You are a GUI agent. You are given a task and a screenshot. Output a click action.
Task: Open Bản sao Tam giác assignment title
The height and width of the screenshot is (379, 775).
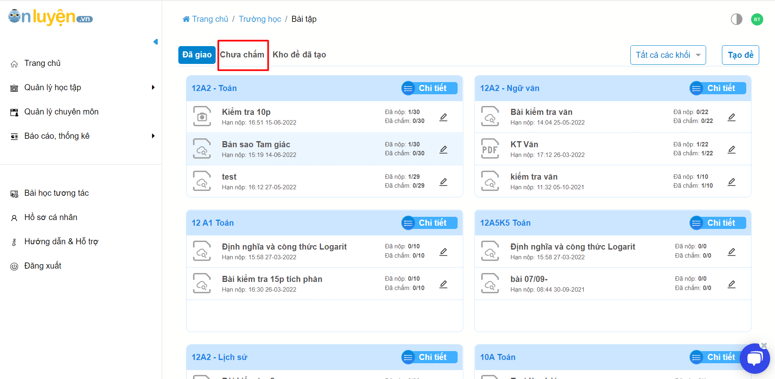pos(256,144)
